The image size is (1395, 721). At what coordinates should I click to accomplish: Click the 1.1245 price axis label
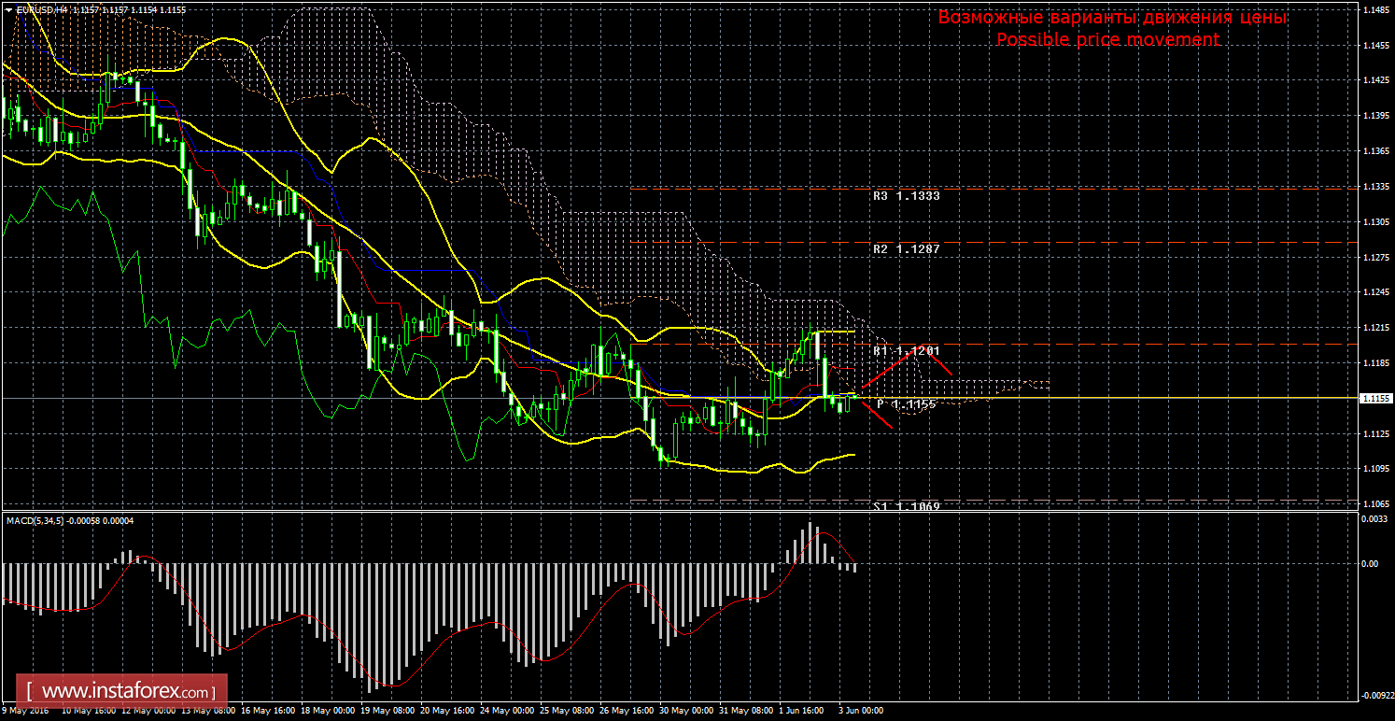click(1376, 292)
